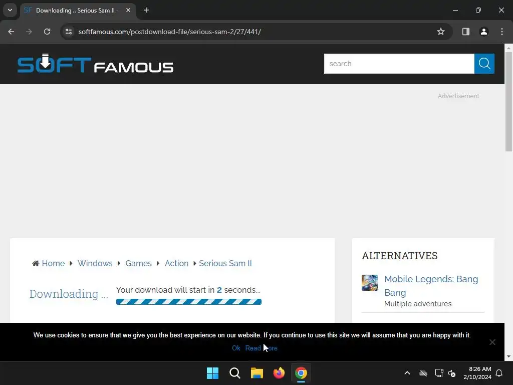Viewport: 513px width, 385px height.
Task: Click the "Downloading ..." heading text
Action: coord(69,294)
